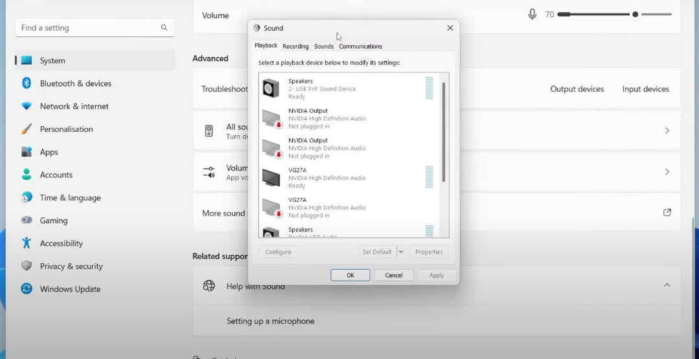The height and width of the screenshot is (359, 699).
Task: Click the Properties button
Action: tap(429, 252)
